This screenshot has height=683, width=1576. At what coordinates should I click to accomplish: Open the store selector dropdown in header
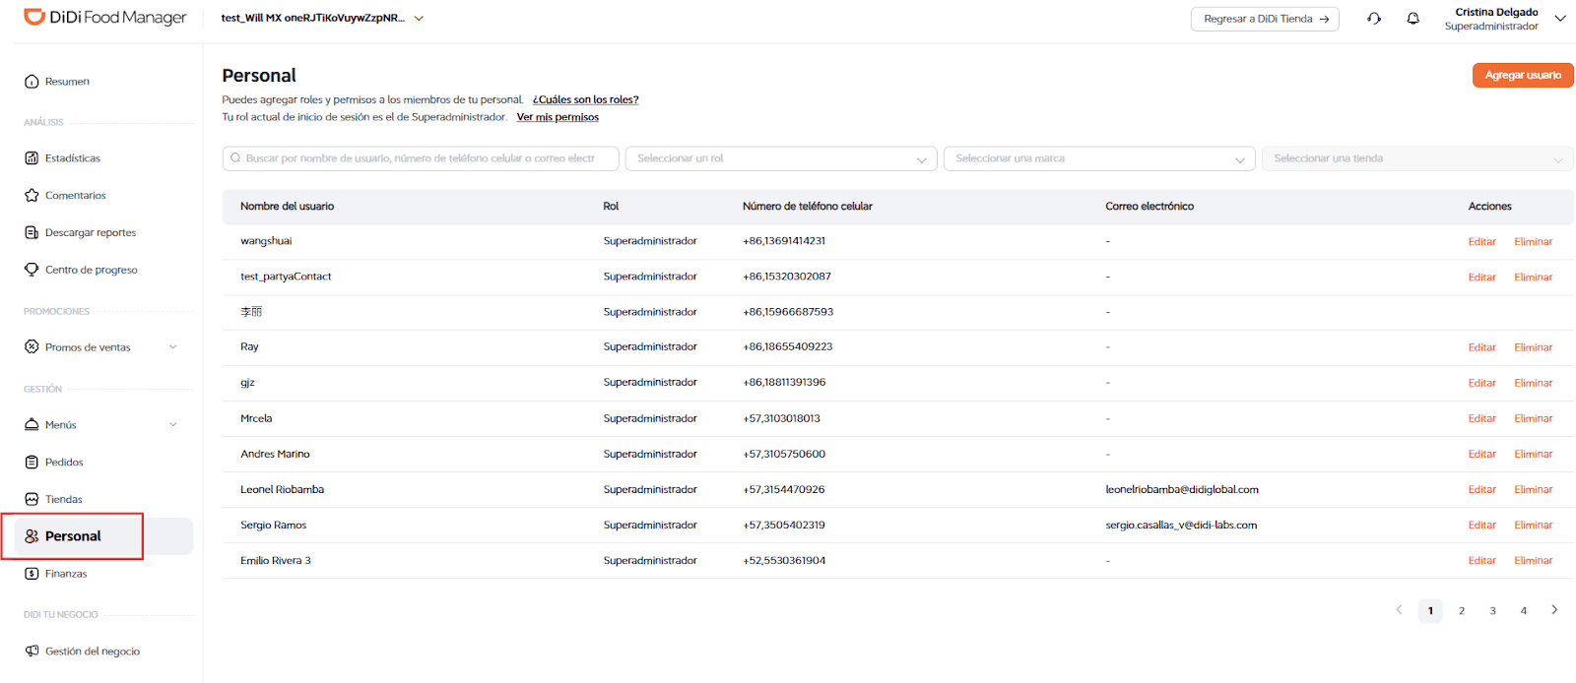click(x=419, y=19)
